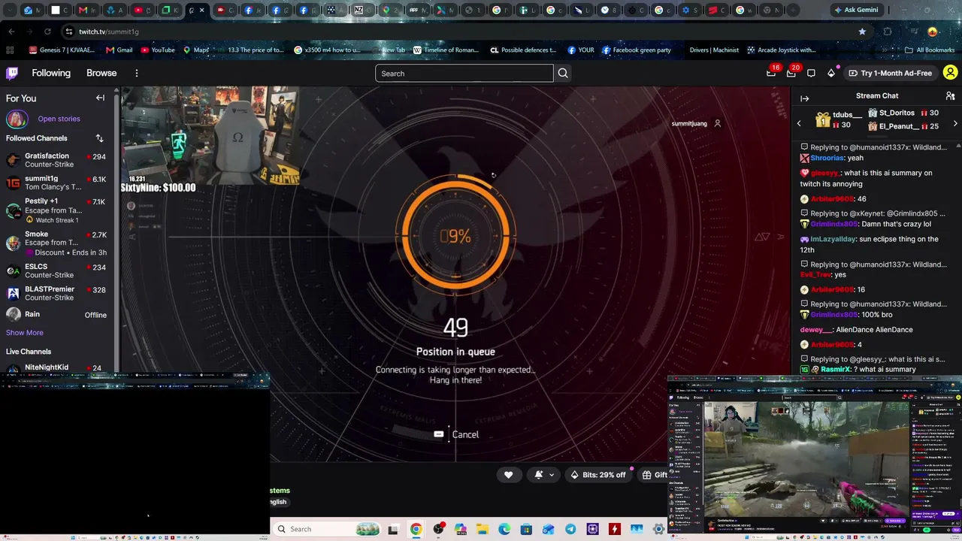962x541 pixels.
Task: Open the BLASTPremier channel
Action: pos(56,293)
